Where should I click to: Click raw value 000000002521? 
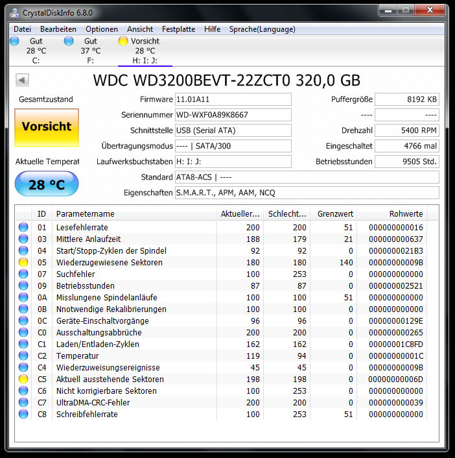click(396, 285)
